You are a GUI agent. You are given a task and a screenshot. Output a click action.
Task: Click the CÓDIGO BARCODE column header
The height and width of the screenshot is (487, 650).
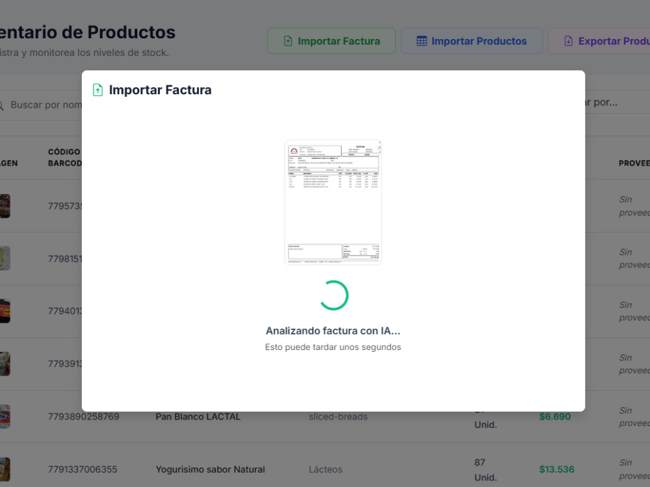point(64,157)
